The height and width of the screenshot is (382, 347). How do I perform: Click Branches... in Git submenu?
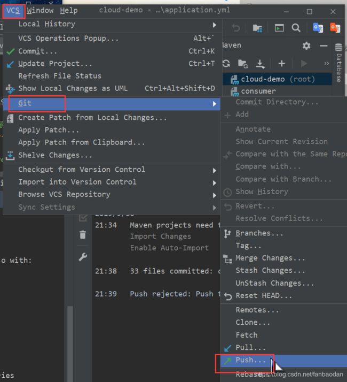coord(283,233)
